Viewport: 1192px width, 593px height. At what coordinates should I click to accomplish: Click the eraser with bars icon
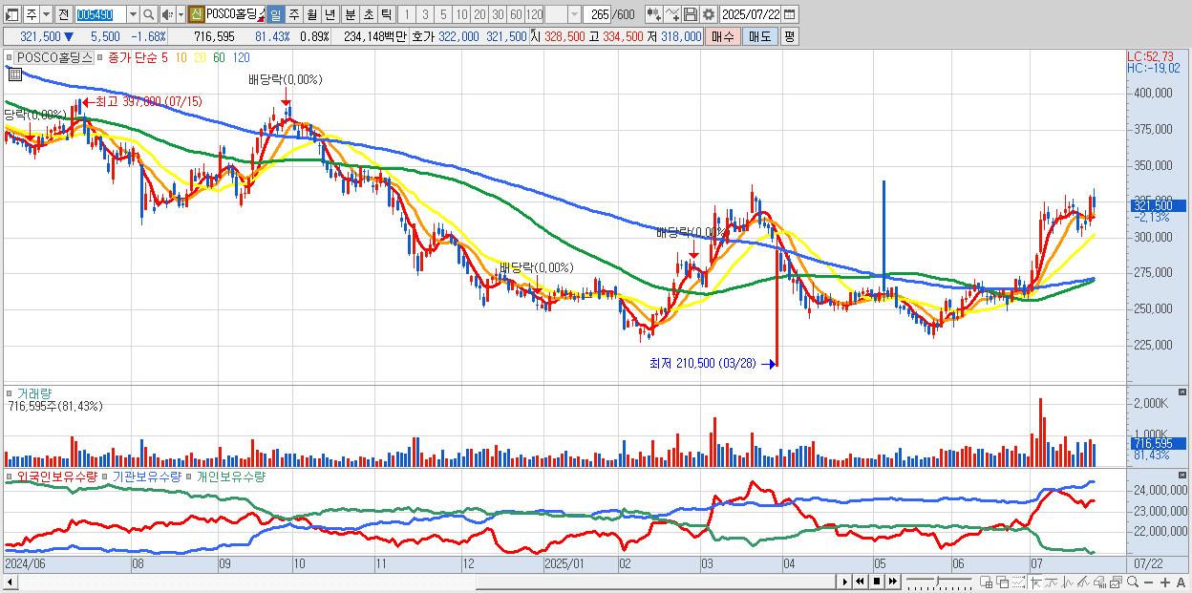(1099, 582)
